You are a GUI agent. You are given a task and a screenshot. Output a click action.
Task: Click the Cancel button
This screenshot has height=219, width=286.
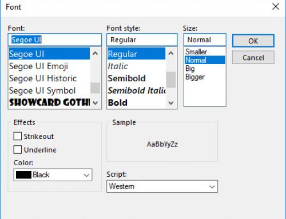tap(253, 57)
